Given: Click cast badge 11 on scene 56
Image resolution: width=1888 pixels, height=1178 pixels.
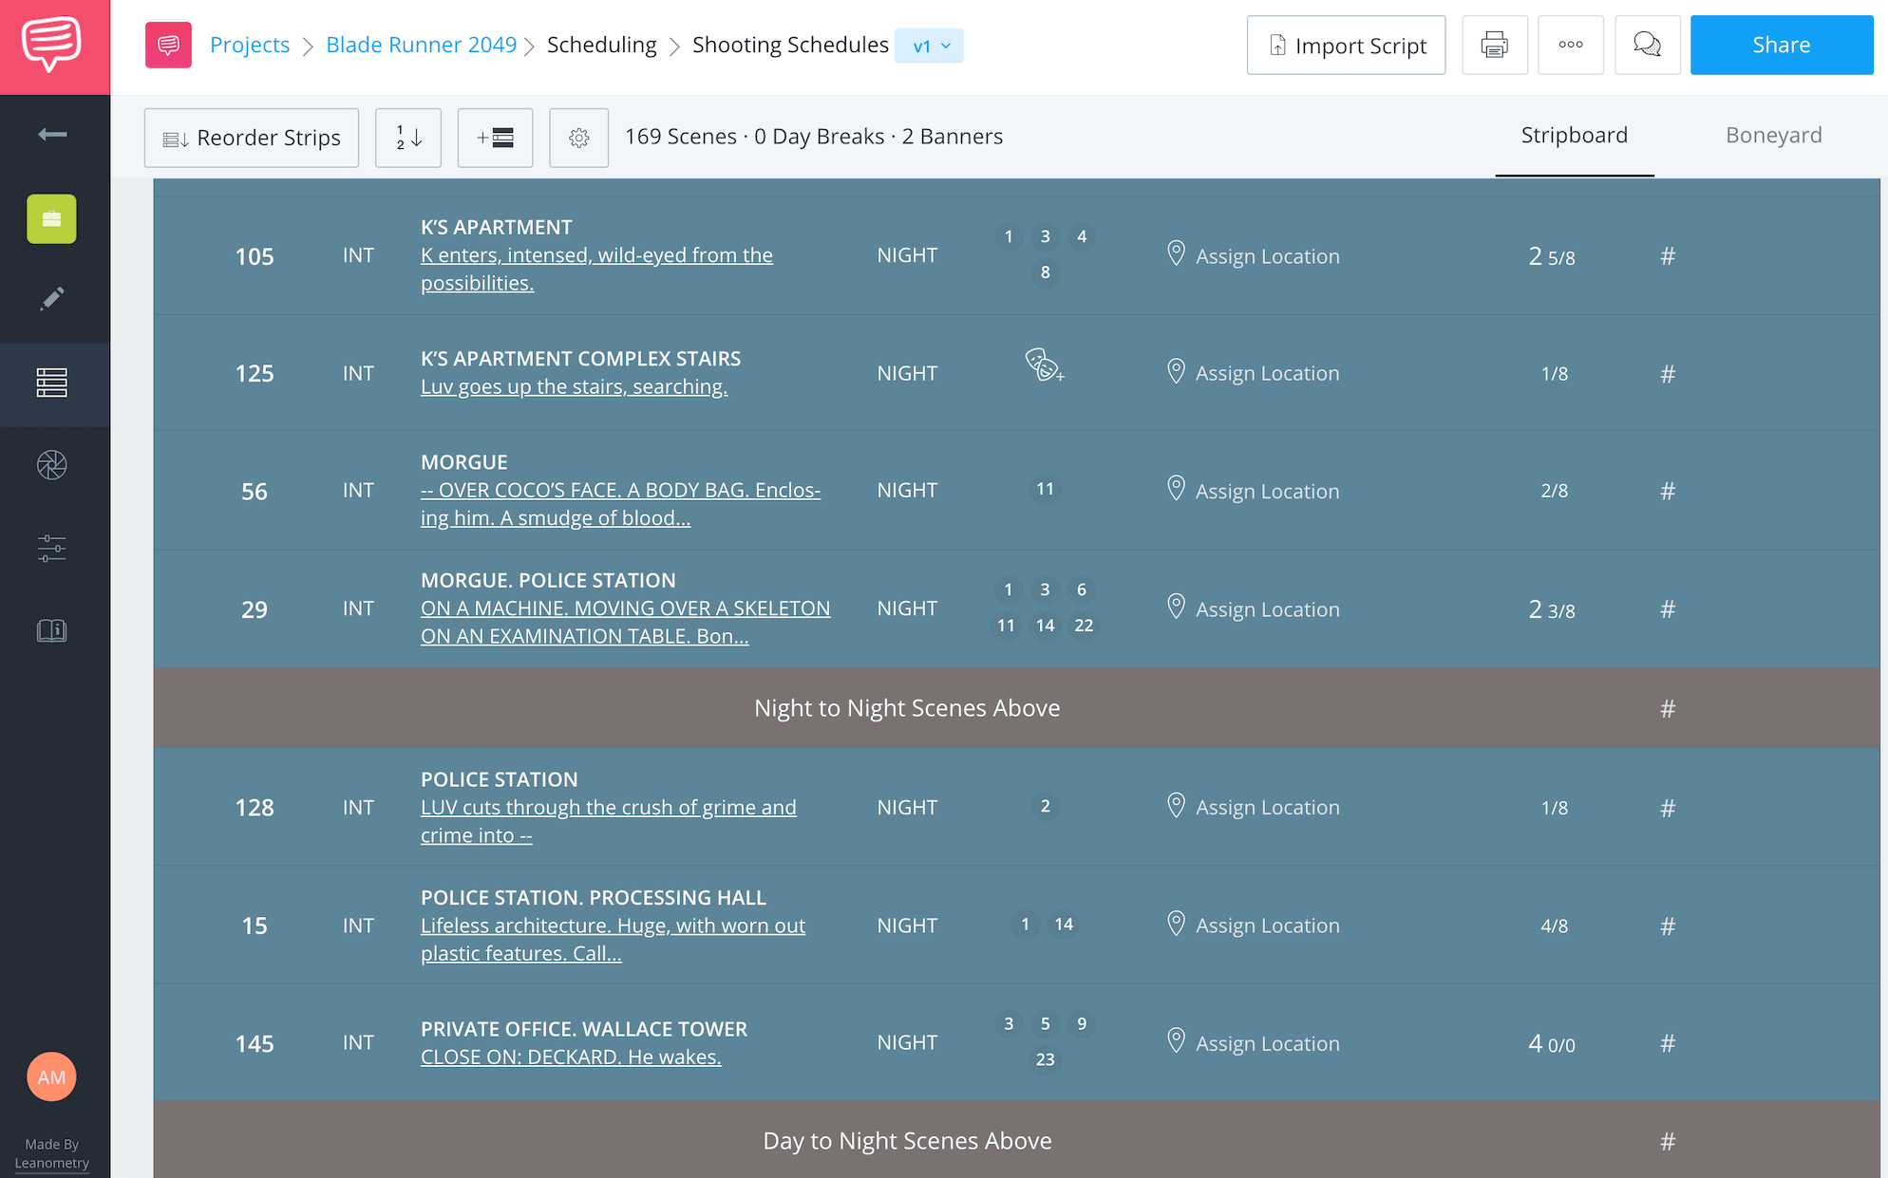Looking at the screenshot, I should 1045,489.
